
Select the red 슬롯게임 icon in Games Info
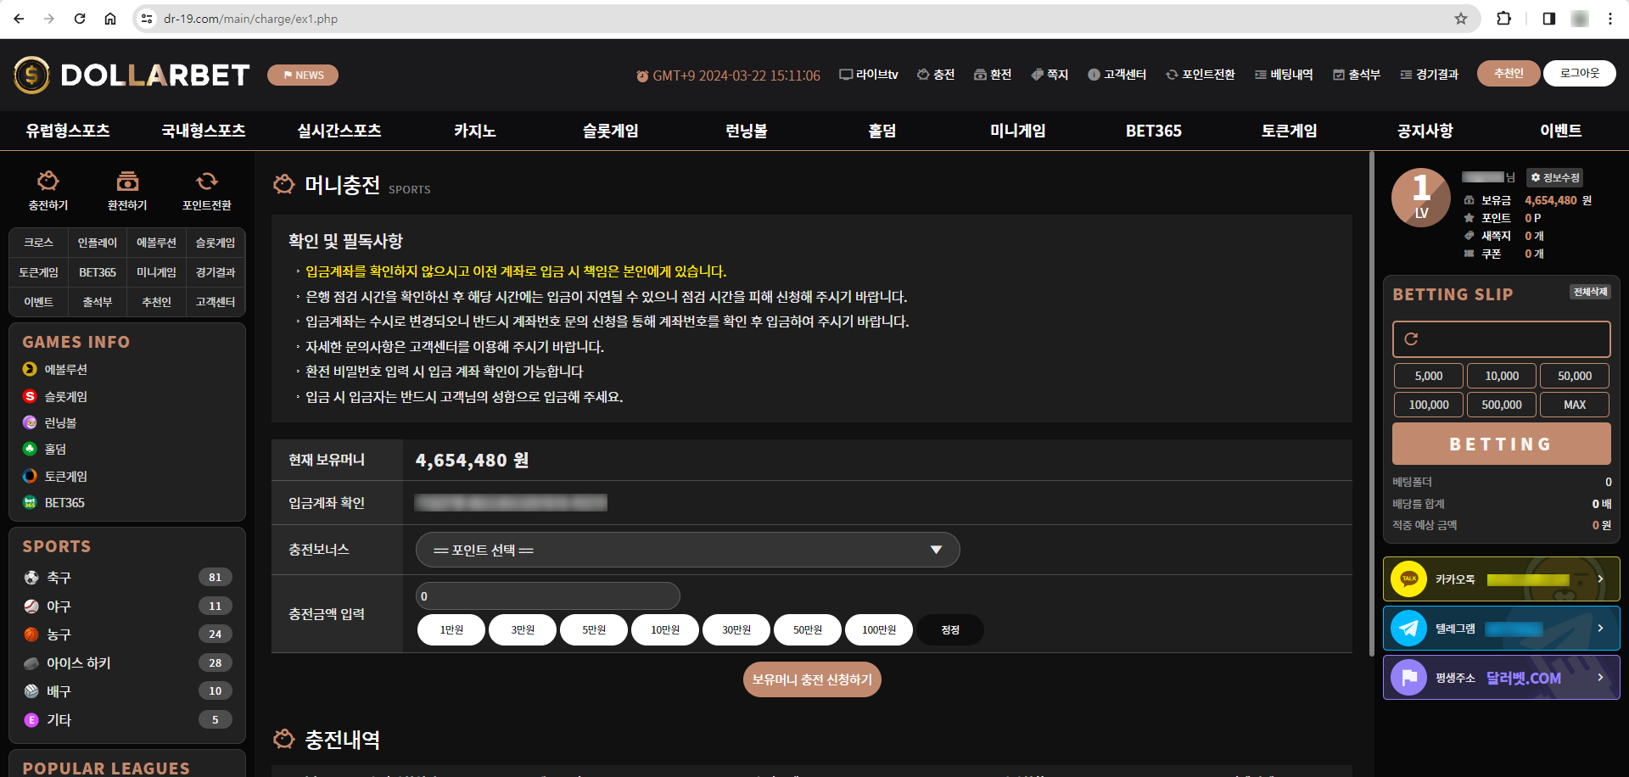click(x=30, y=396)
